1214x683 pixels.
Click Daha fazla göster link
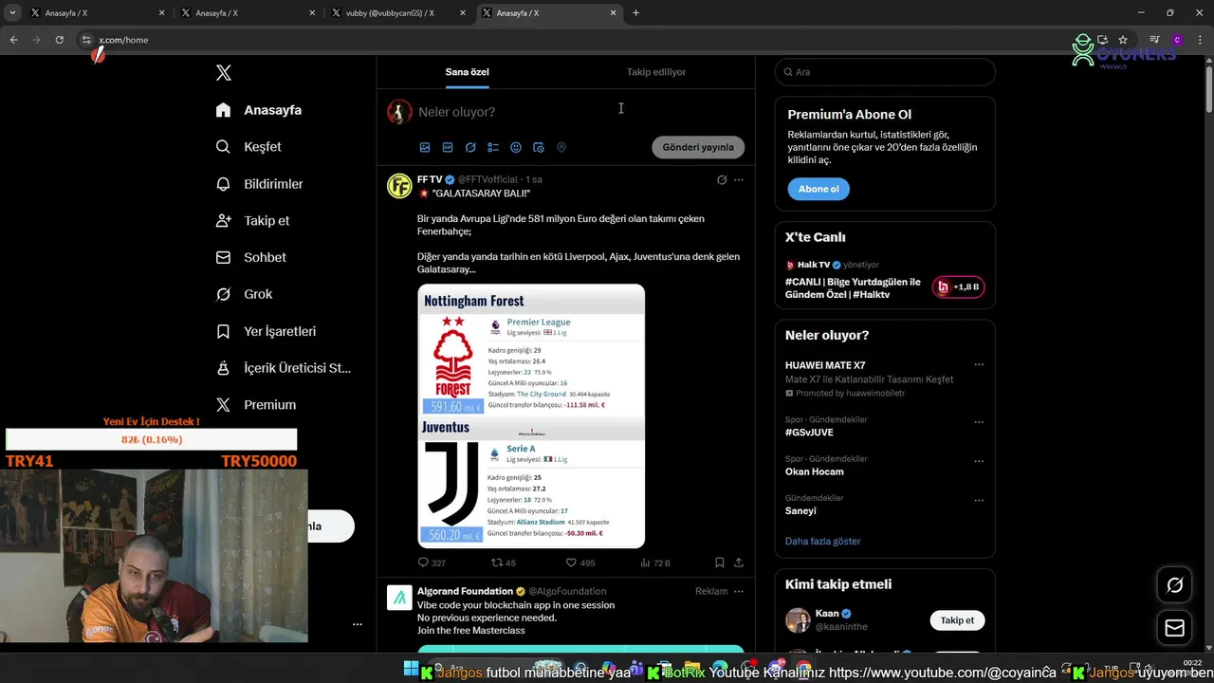tap(822, 542)
